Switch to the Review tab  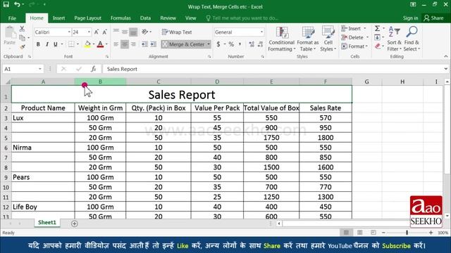tap(168, 18)
